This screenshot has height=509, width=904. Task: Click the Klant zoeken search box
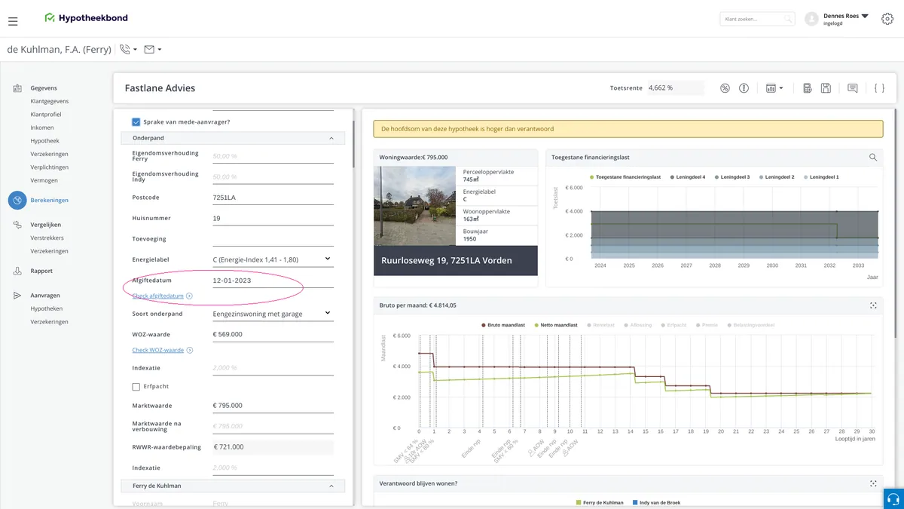(757, 19)
